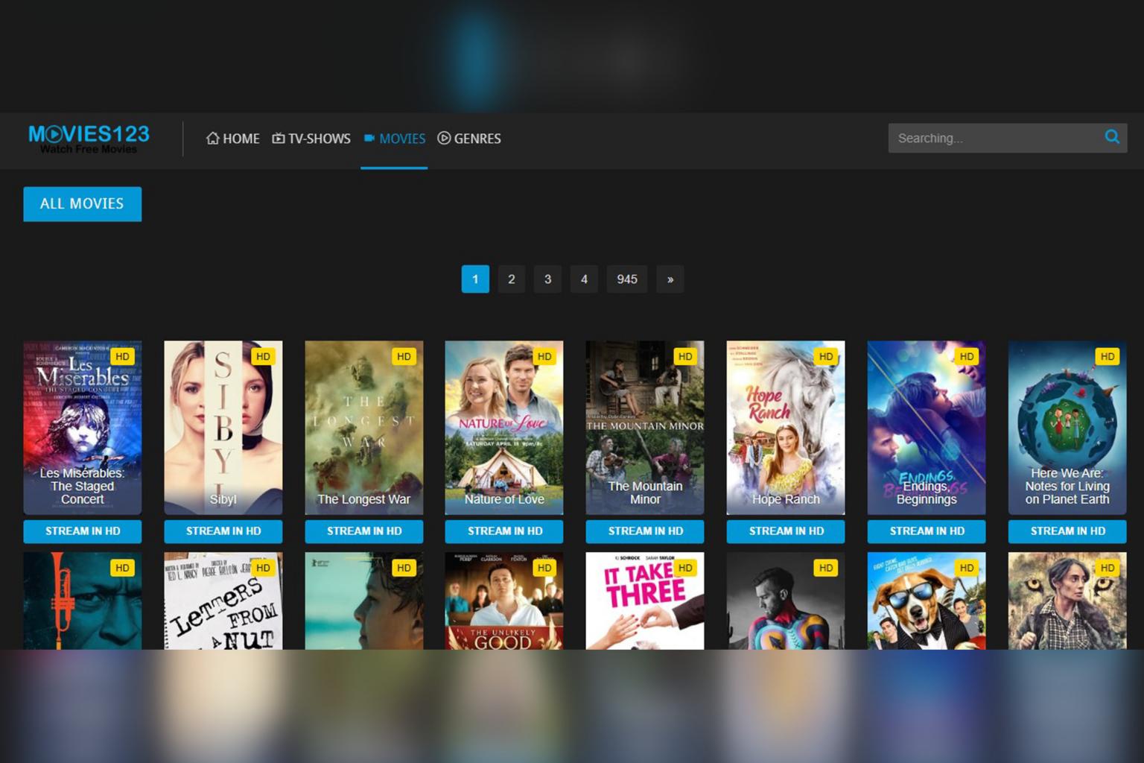Open the Genres menu
This screenshot has height=763, width=1144.
tap(469, 139)
